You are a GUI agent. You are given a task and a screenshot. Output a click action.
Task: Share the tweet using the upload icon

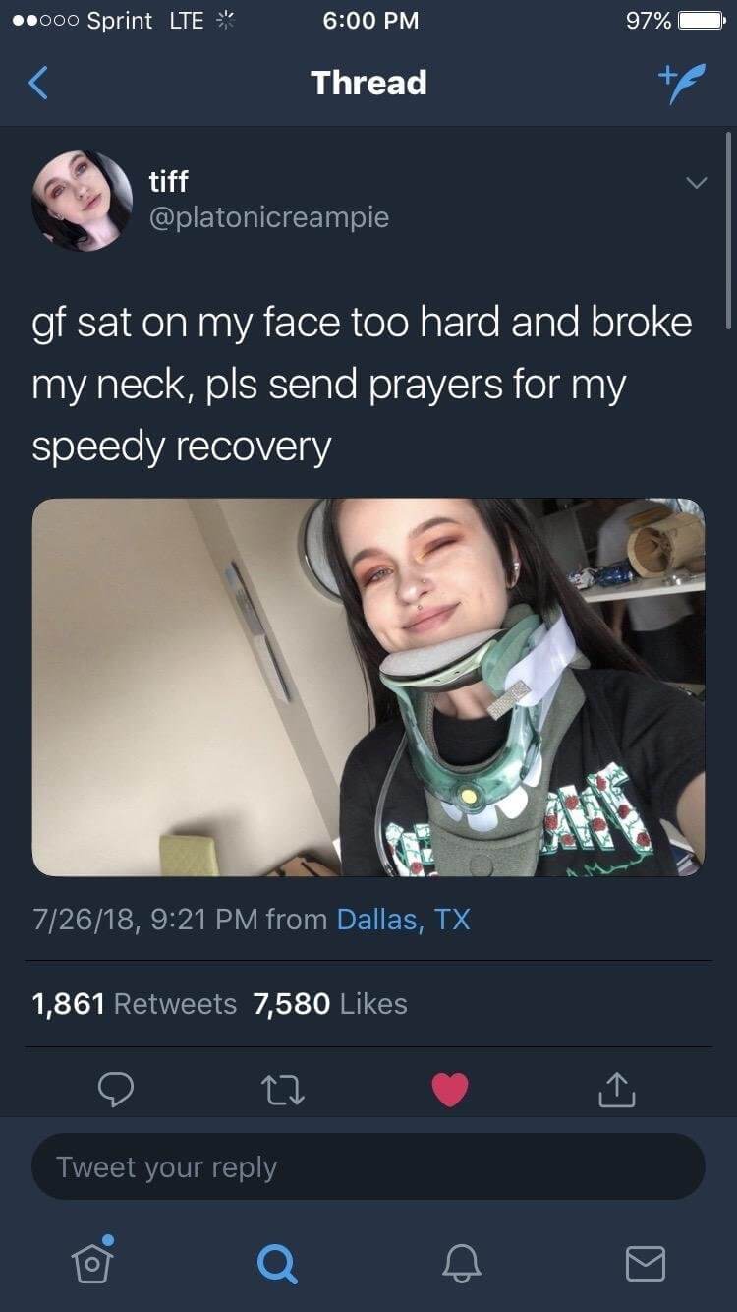pos(618,1090)
